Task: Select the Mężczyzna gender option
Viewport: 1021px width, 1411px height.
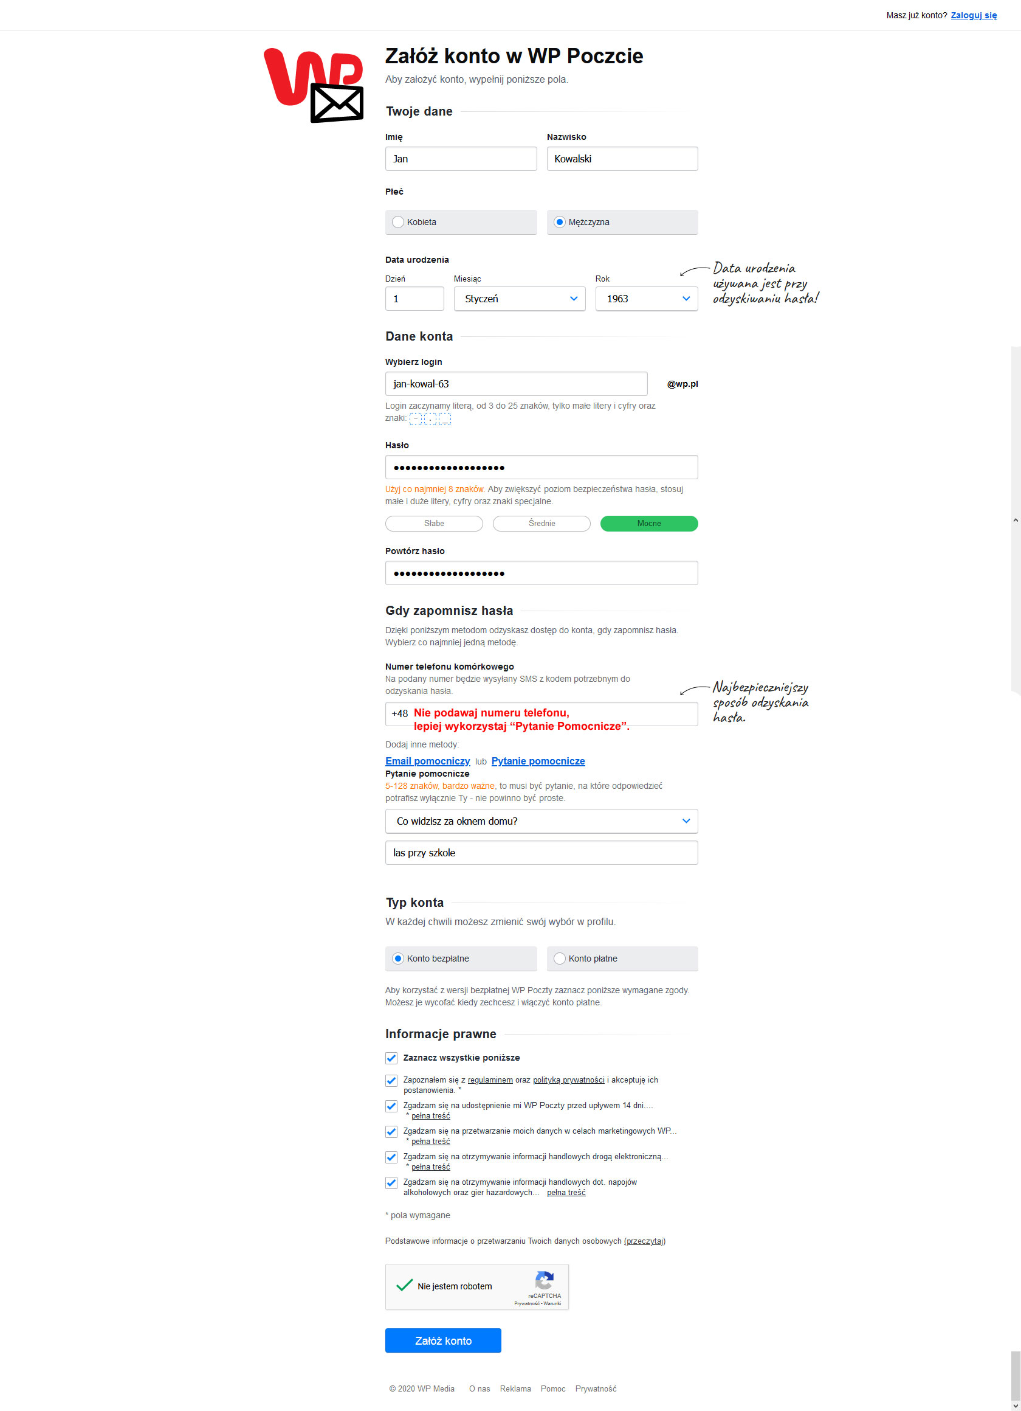Action: point(622,222)
